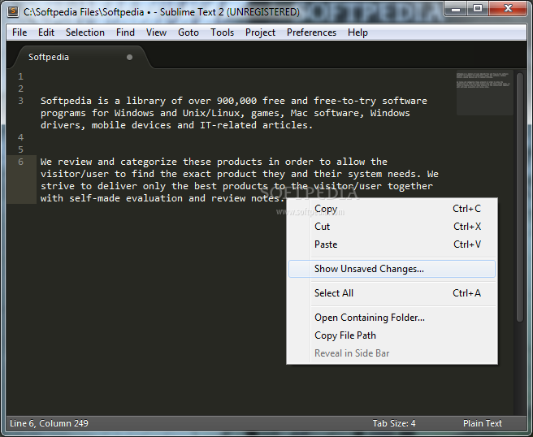Select Open Containing Folder... entry
This screenshot has height=437, width=533.
[392, 318]
